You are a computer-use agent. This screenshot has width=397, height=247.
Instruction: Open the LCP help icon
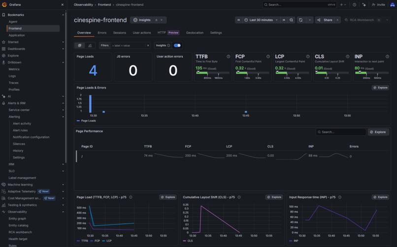[308, 57]
